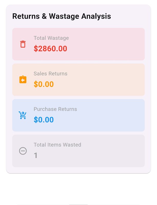Click the Sales Returns label text
This screenshot has height=205, width=157.
[50, 74]
